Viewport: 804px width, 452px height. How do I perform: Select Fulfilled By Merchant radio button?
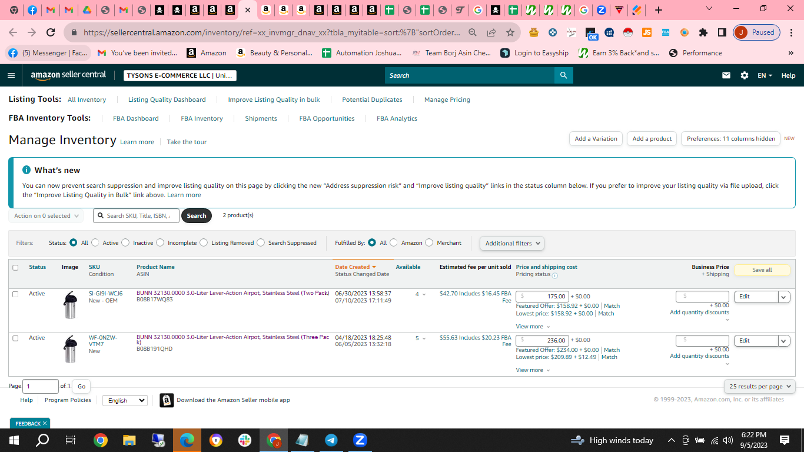coord(429,242)
